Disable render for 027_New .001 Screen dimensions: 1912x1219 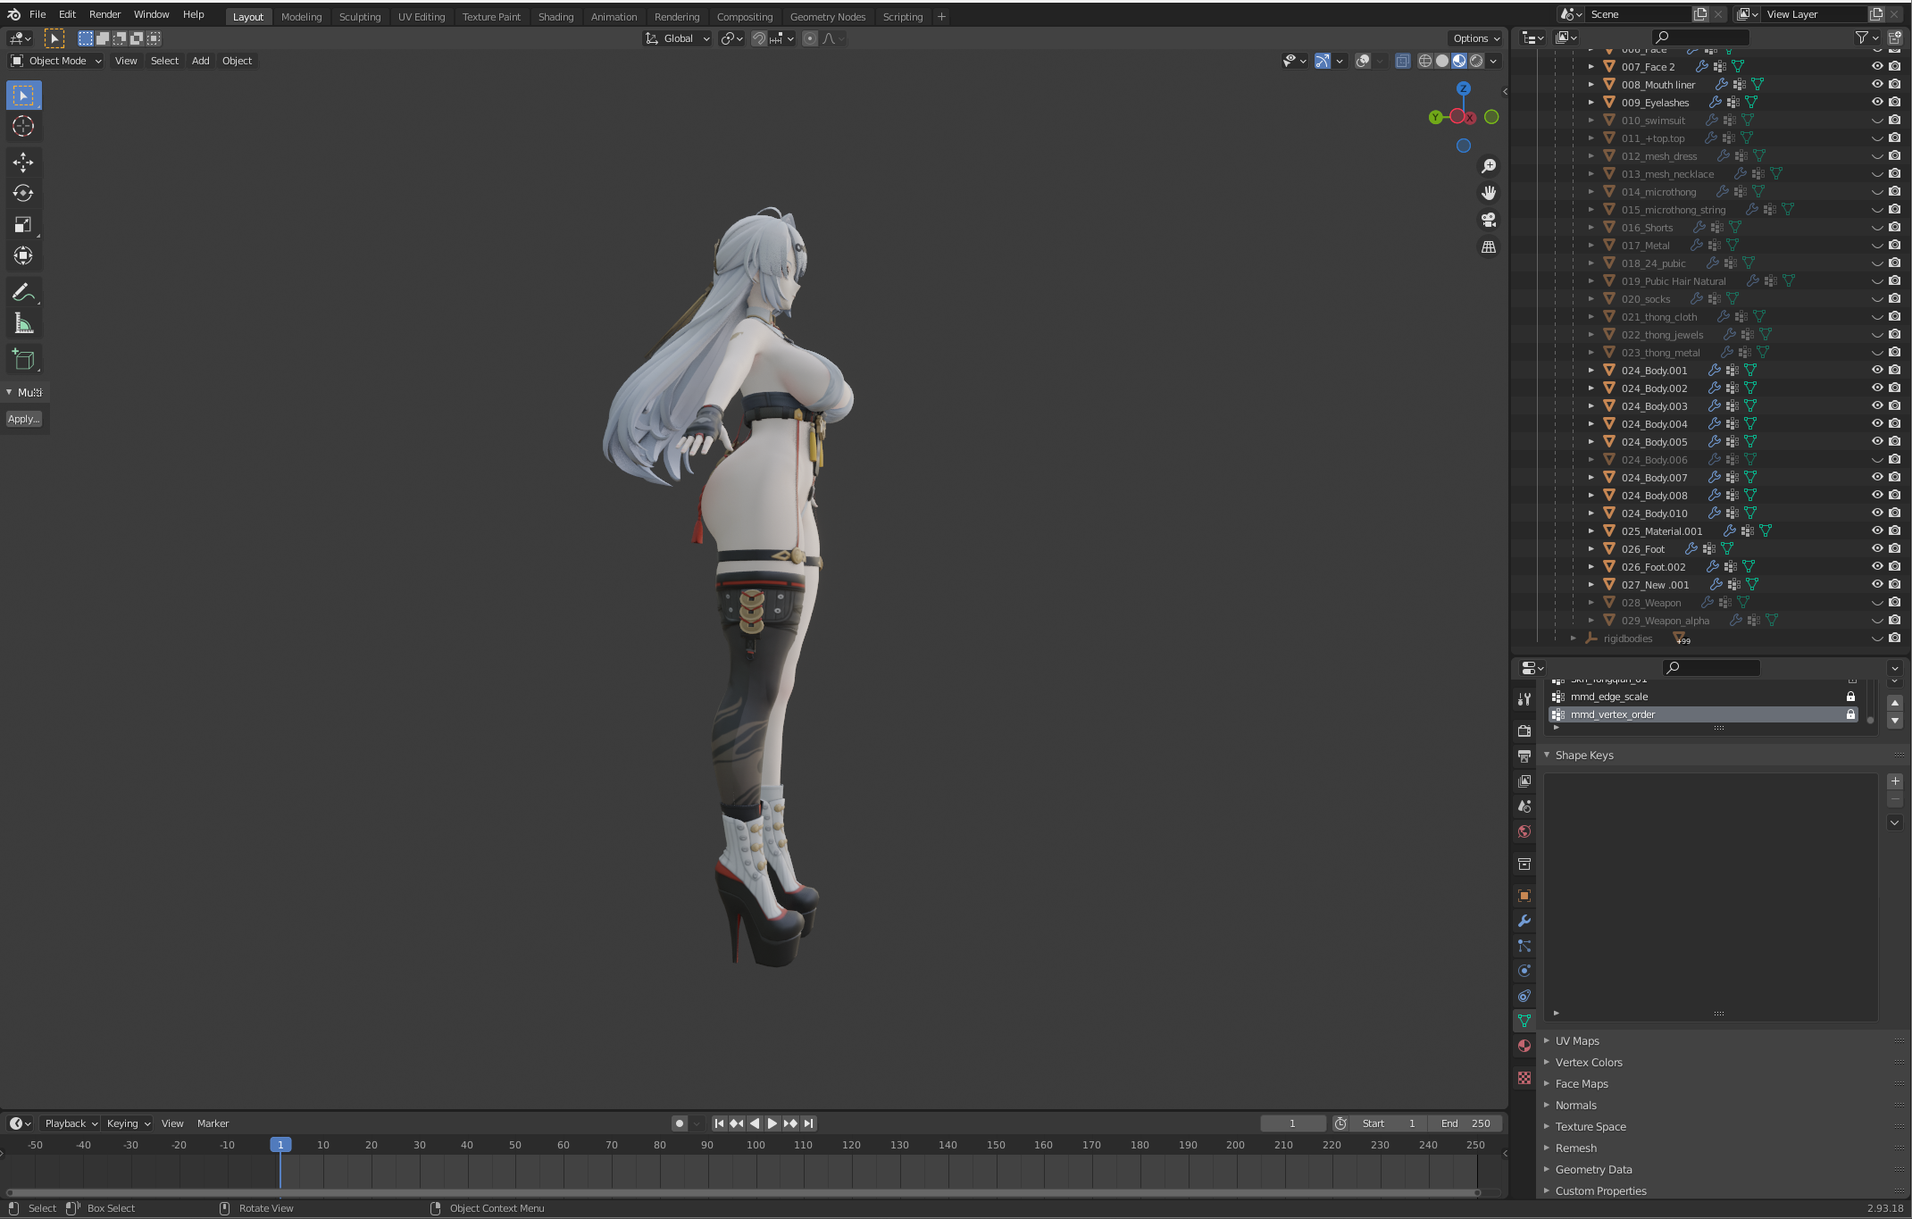pyautogui.click(x=1895, y=584)
